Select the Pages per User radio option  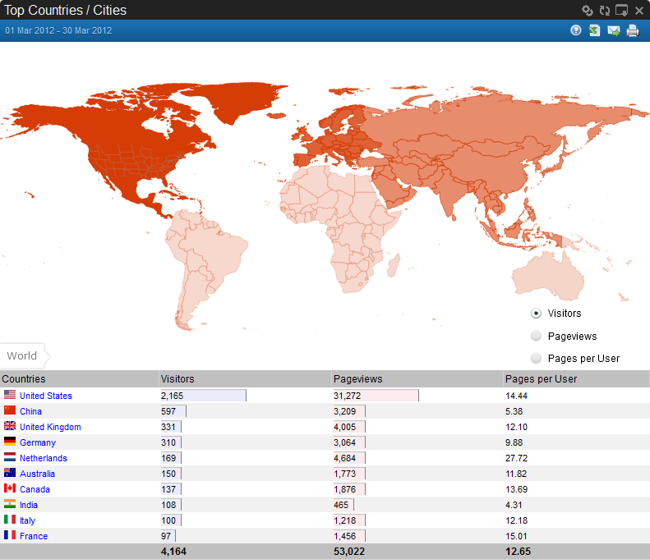pos(536,358)
